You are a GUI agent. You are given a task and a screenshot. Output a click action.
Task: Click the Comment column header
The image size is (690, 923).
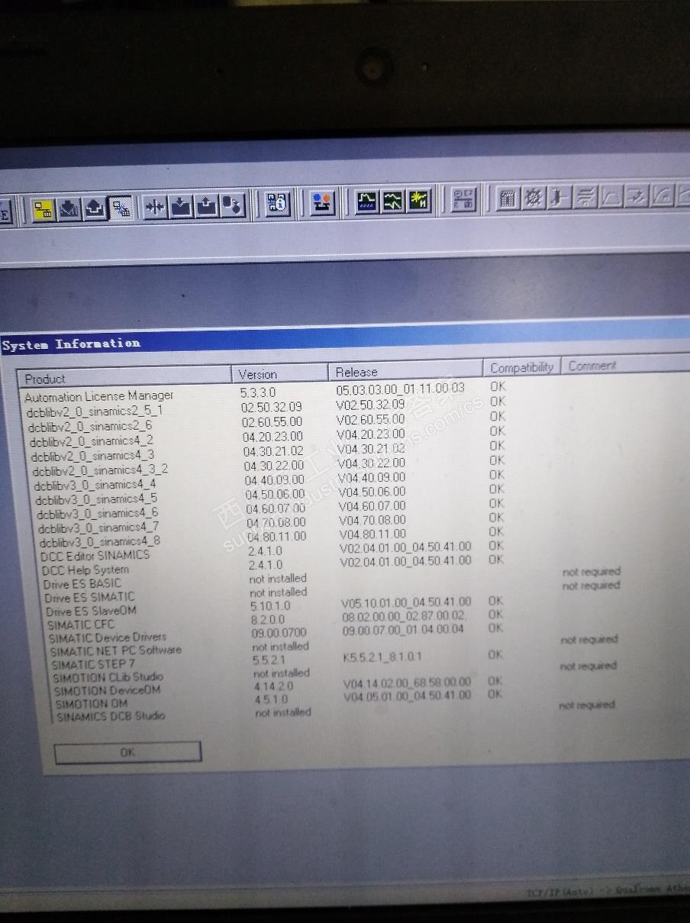click(626, 365)
